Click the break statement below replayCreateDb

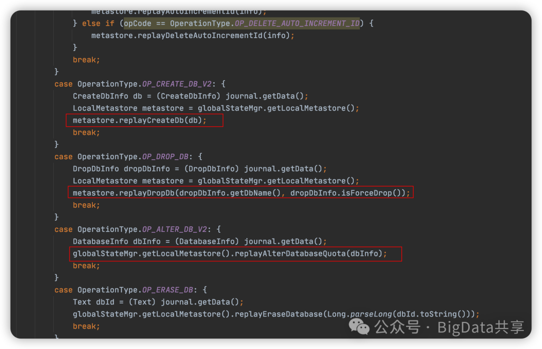click(x=86, y=132)
